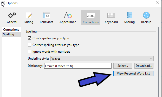Click the Download... dictionary button

pos(144,66)
